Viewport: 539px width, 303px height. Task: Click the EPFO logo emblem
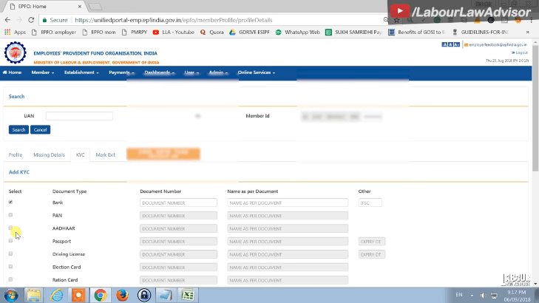point(15,52)
